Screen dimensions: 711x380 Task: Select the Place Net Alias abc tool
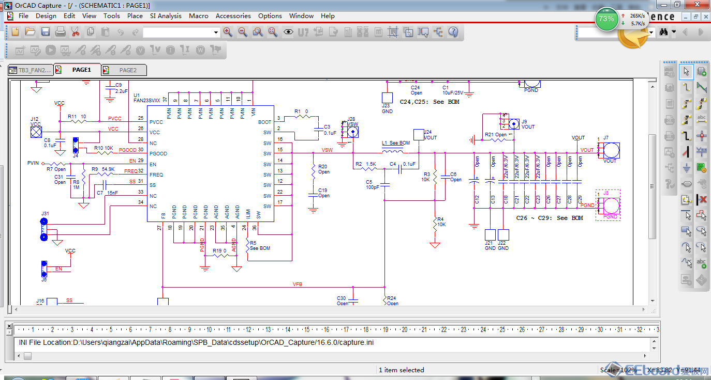pyautogui.click(x=702, y=120)
